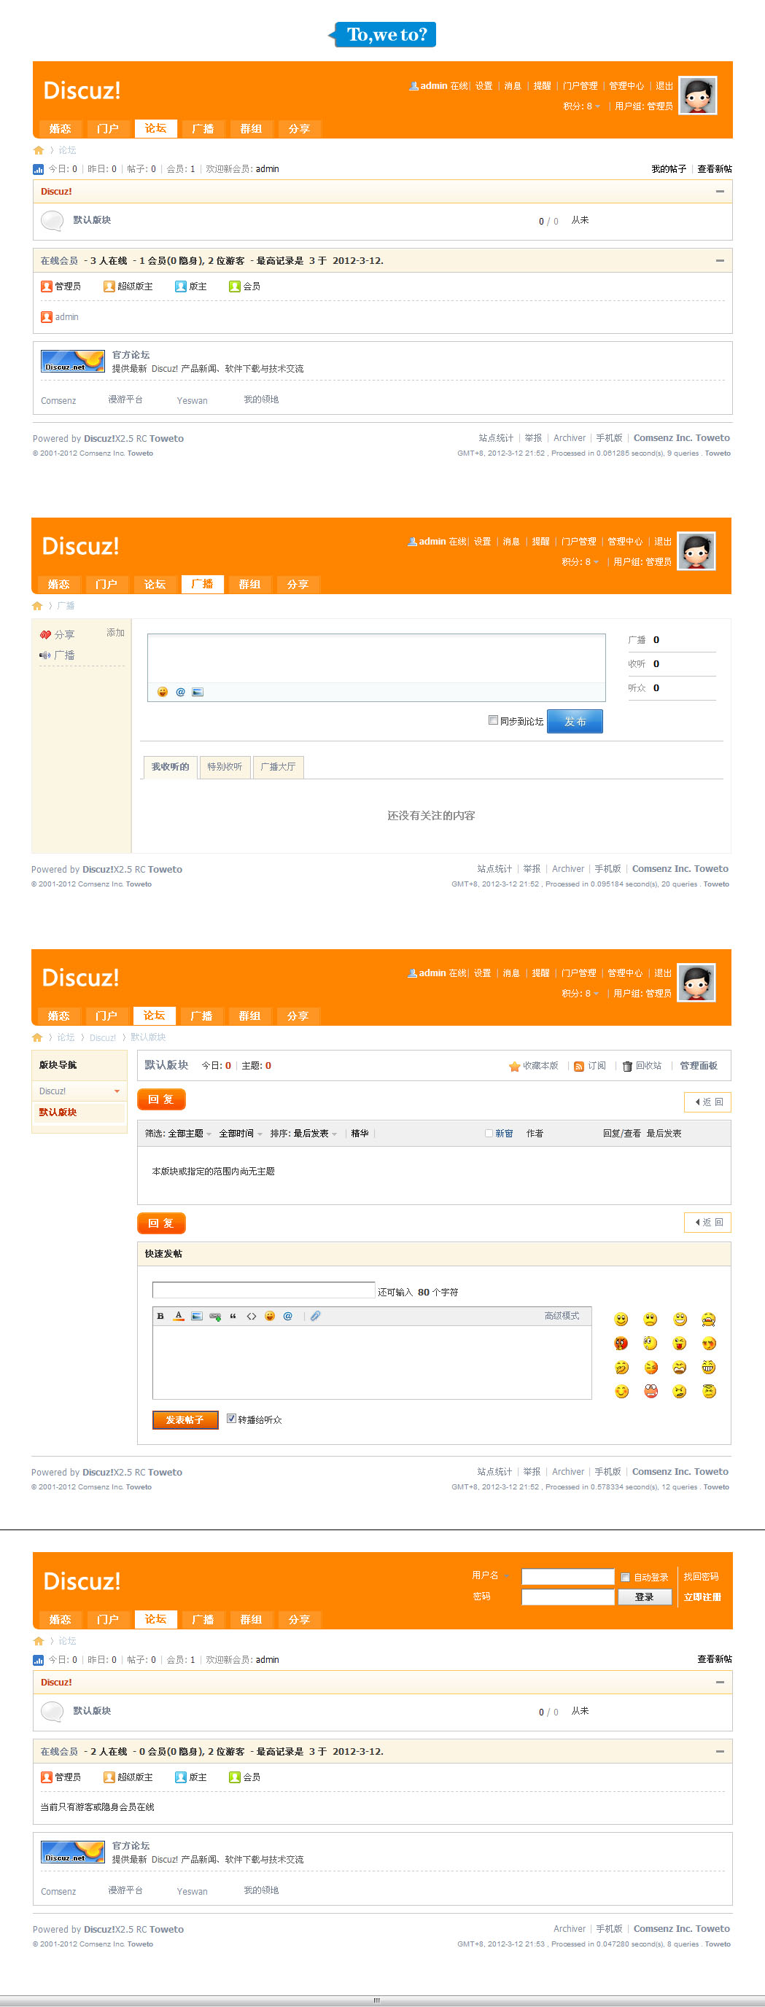765x2007 pixels.
Task: Click home icon before the 广播 breadcrumb
Action: tap(37, 605)
